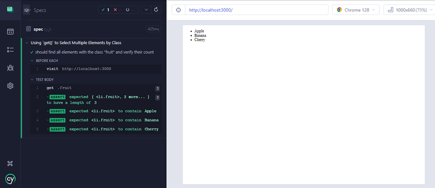The image size is (435, 188).
Task: Click the selector playground crosshair icon
Action: pyautogui.click(x=179, y=10)
